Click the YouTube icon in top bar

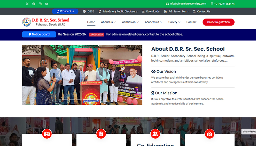tap(47, 4)
